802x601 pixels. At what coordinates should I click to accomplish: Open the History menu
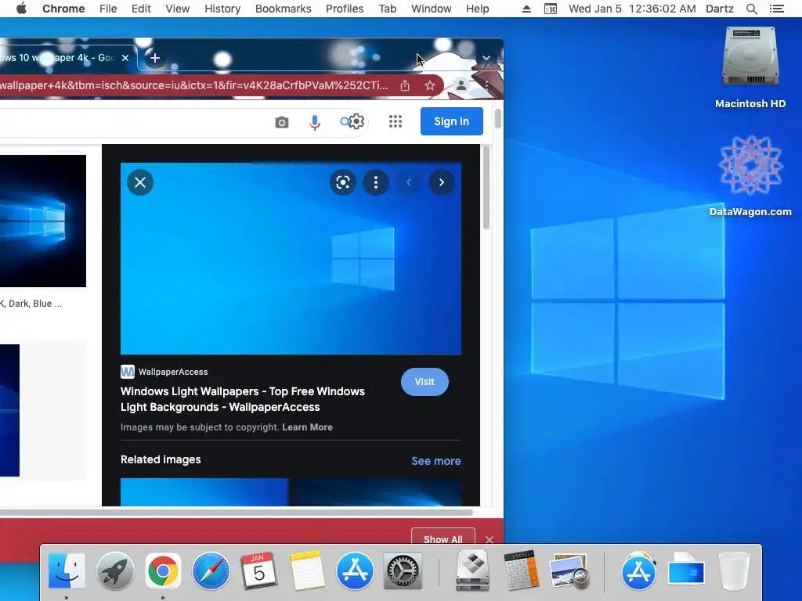click(x=222, y=9)
